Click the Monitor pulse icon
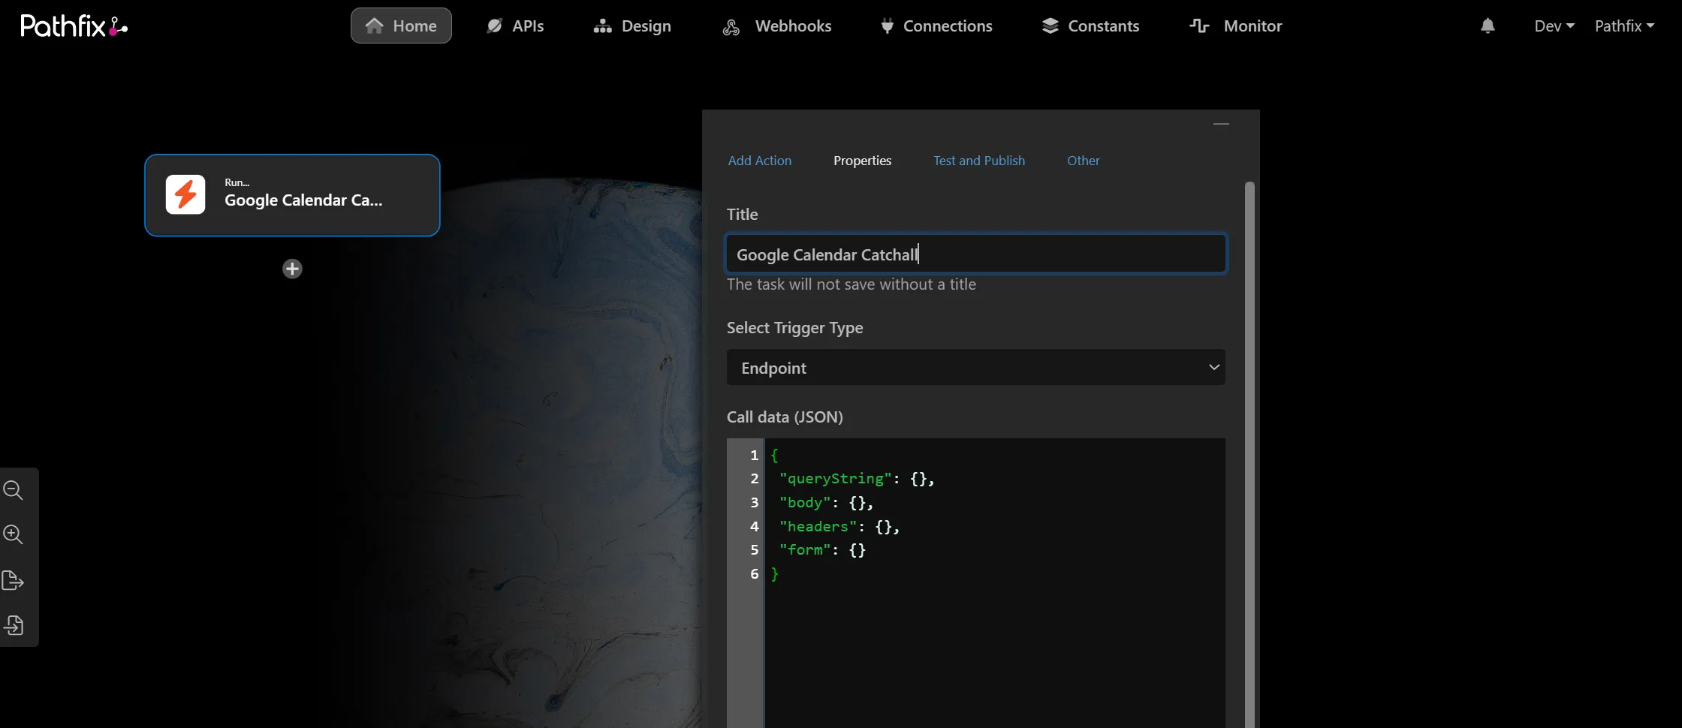The height and width of the screenshot is (728, 1682). tap(1199, 26)
